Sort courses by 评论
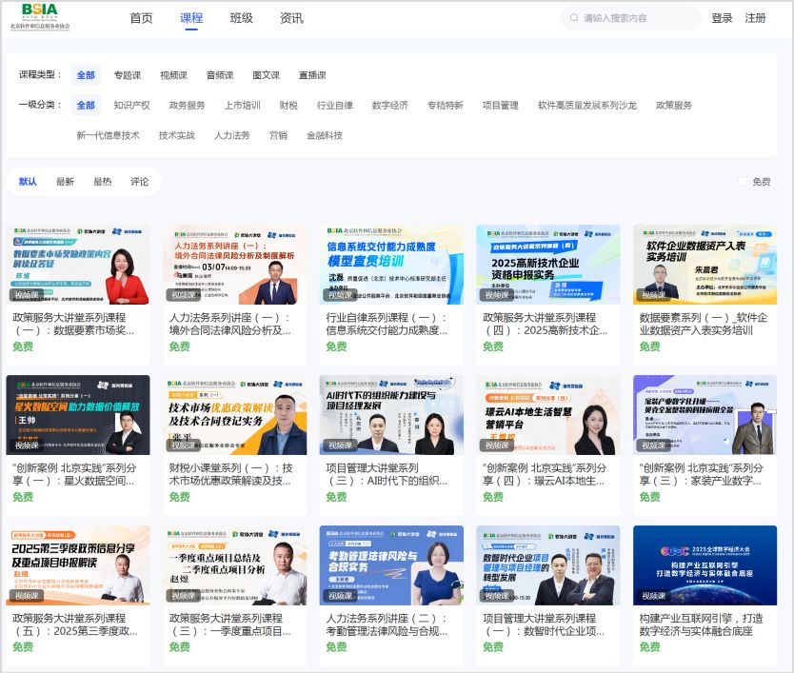Screen dimensions: 794x673 pos(138,180)
